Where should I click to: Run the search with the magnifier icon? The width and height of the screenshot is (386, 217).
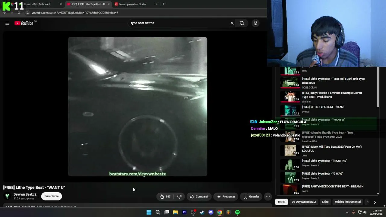pos(242,23)
